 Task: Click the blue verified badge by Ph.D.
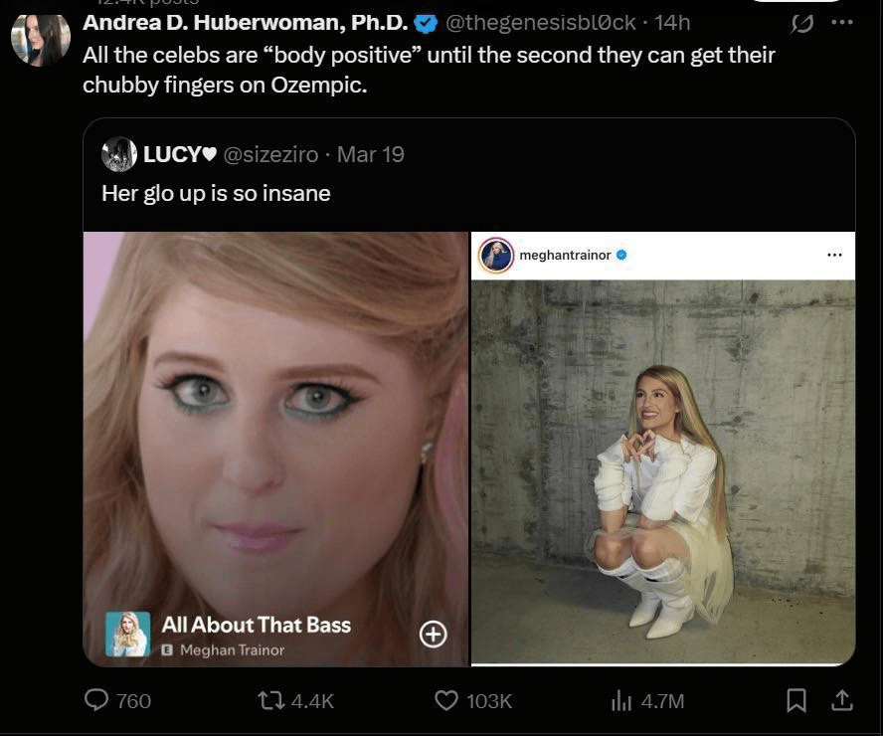click(425, 22)
